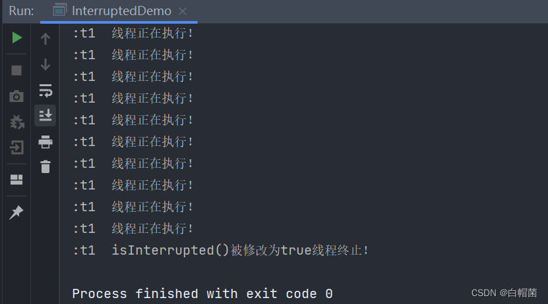The width and height of the screenshot is (548, 304).
Task: Select the InterruptedDemo run tab
Action: [x=119, y=11]
